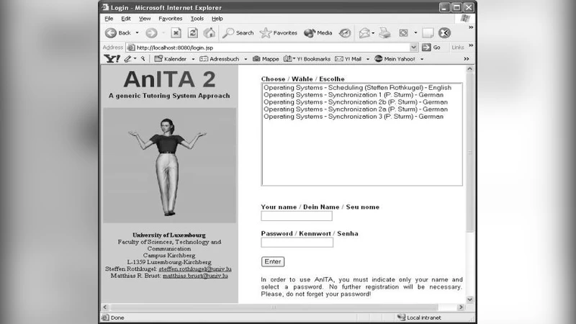576x324 pixels.
Task: Click the Password input field
Action: click(x=297, y=243)
